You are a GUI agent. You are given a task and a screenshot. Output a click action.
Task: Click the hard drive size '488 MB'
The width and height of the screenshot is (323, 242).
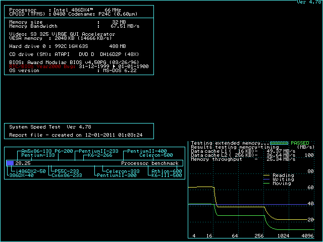tap(118, 46)
